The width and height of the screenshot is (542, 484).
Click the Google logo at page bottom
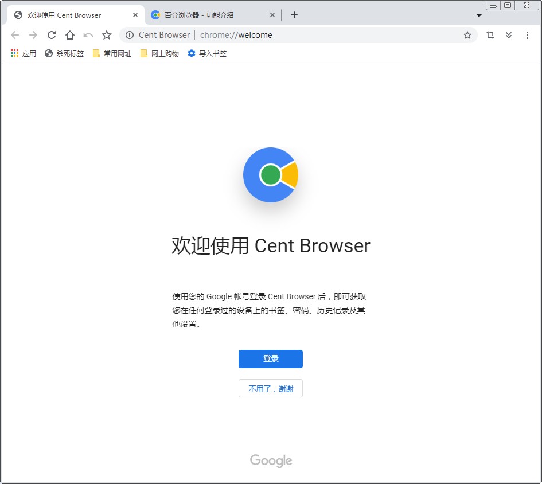pyautogui.click(x=270, y=460)
